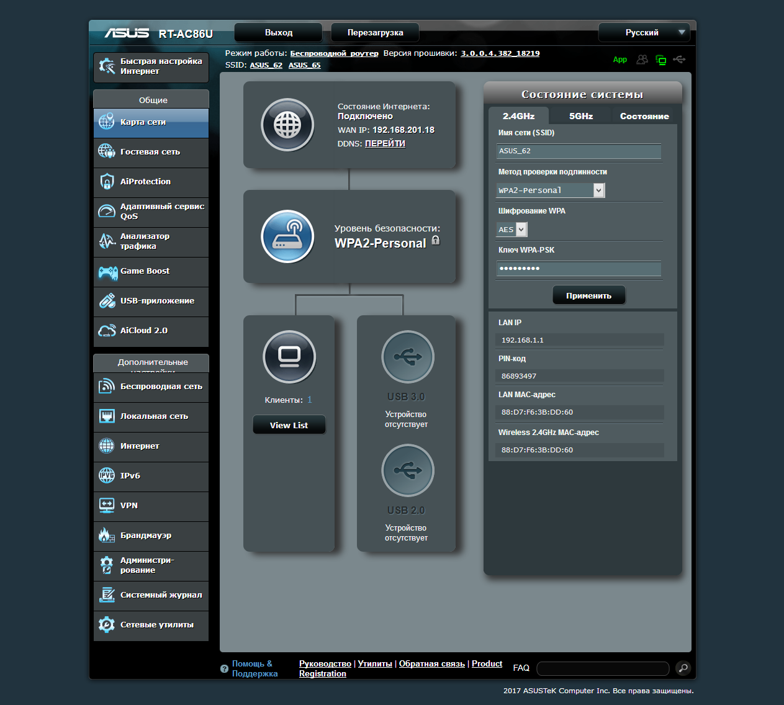Click the USB status icon in header
This screenshot has width=784, height=705.
coord(679,60)
